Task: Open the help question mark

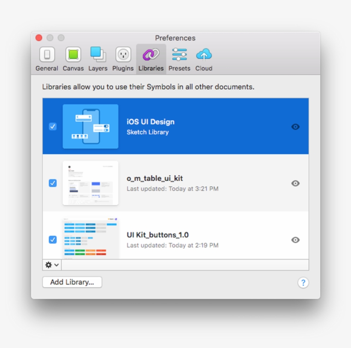Action: click(303, 283)
